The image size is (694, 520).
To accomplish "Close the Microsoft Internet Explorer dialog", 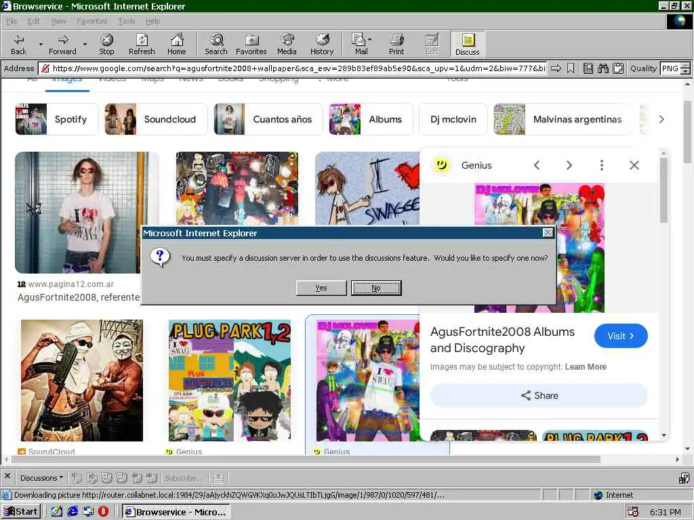I will coord(548,233).
